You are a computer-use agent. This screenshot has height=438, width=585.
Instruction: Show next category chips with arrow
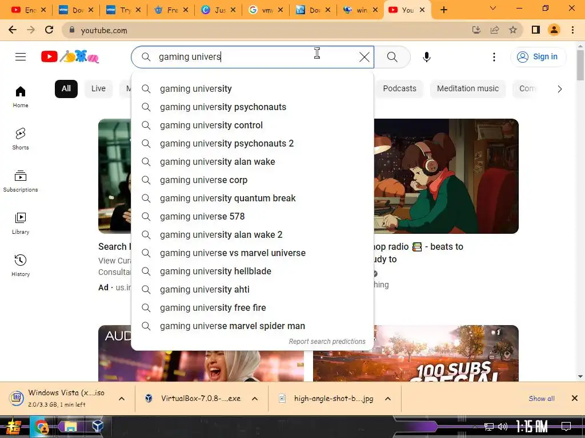(559, 89)
